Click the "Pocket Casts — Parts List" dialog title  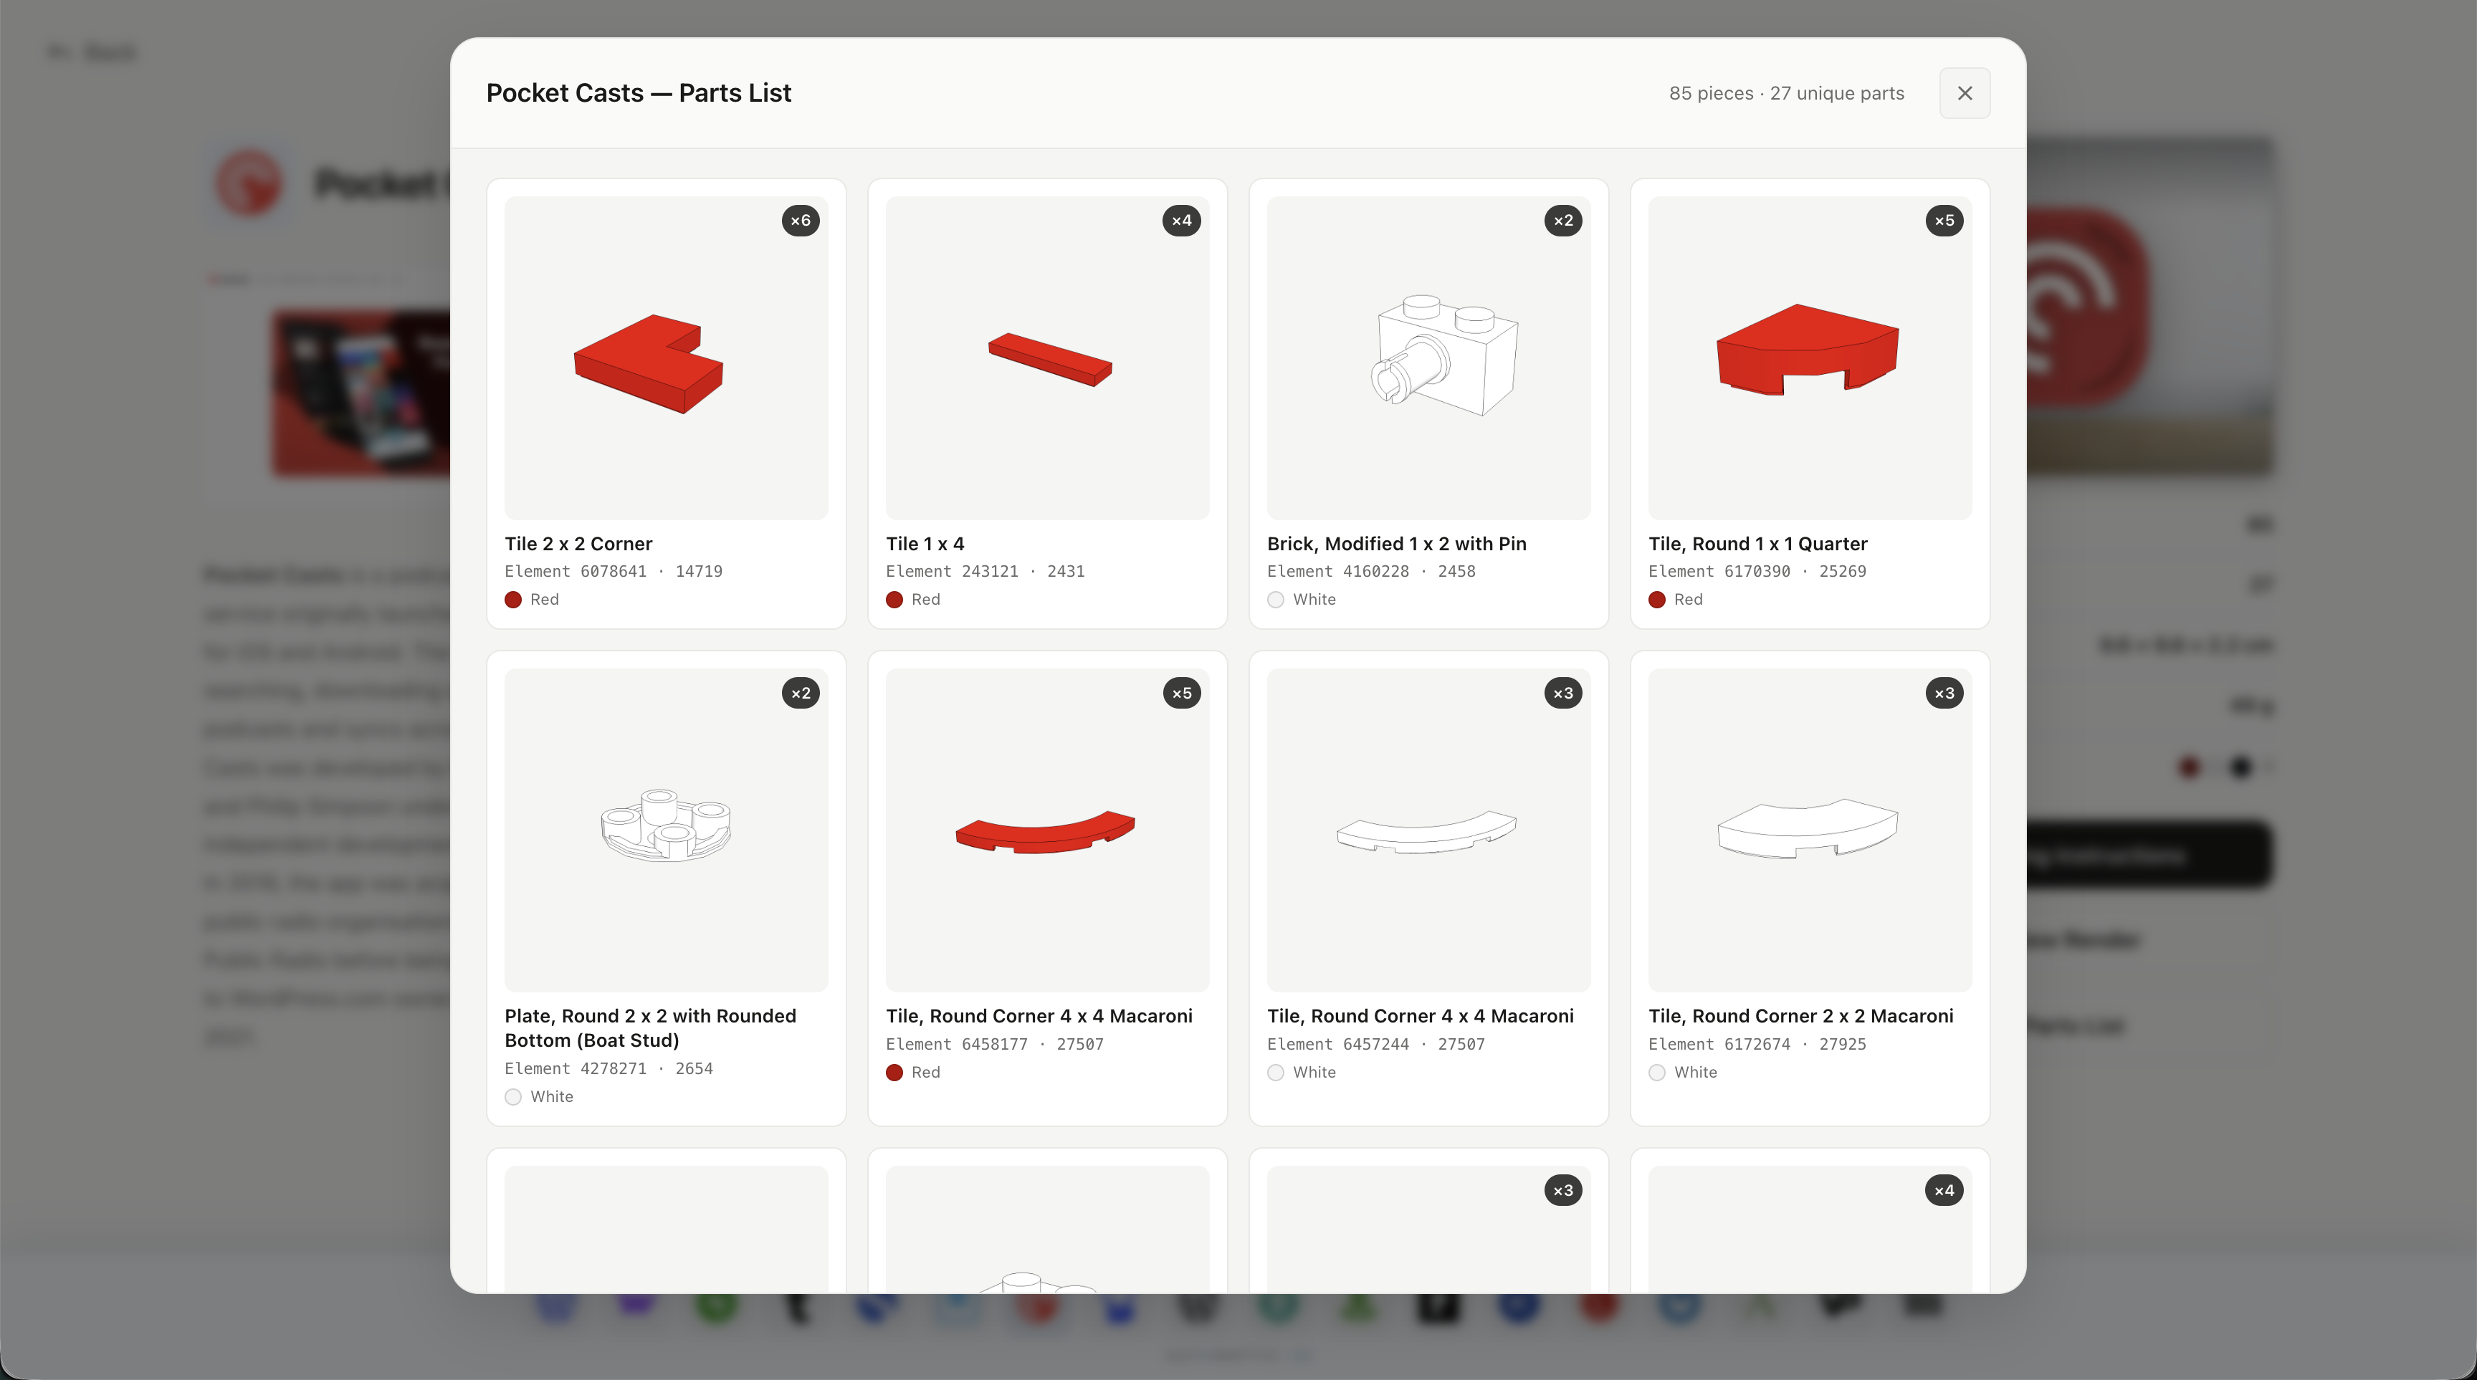(639, 93)
